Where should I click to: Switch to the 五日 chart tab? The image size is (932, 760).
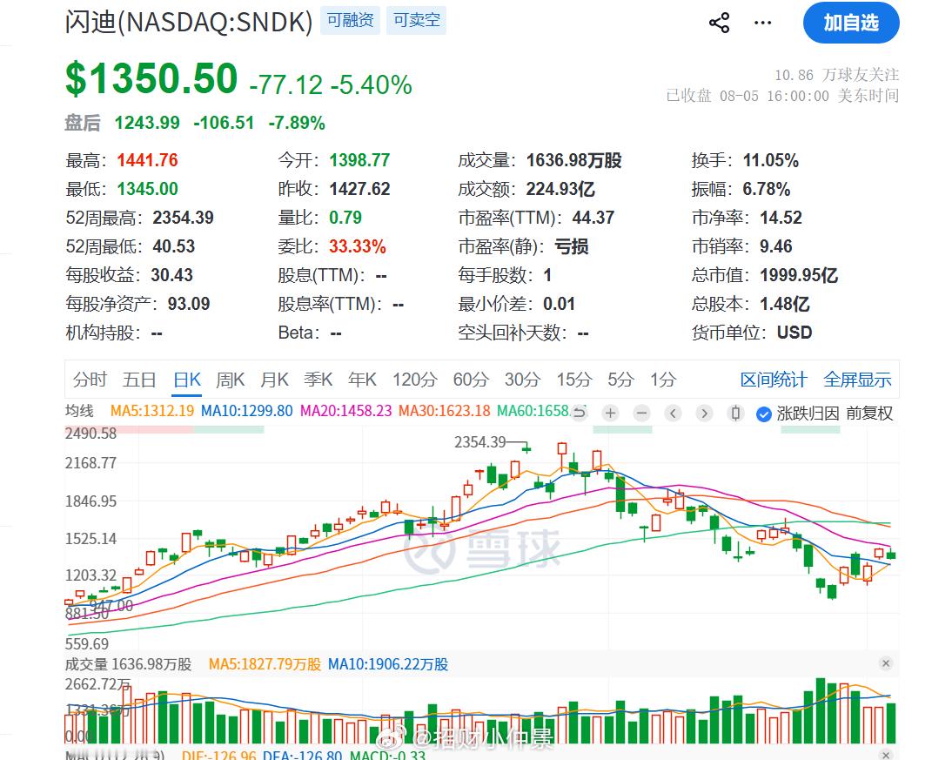tap(139, 380)
